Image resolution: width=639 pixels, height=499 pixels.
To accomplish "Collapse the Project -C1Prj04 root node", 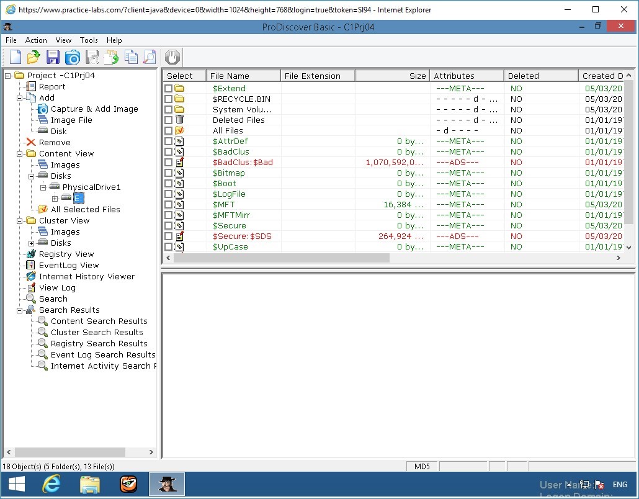I will point(7,76).
